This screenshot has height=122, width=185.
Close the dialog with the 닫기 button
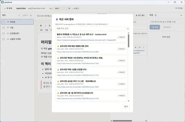tap(126, 106)
